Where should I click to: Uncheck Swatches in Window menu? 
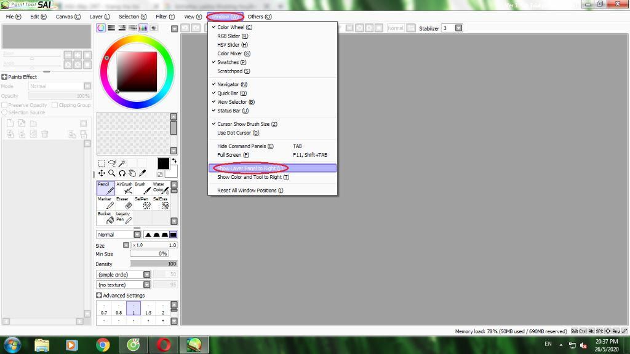tap(273, 62)
